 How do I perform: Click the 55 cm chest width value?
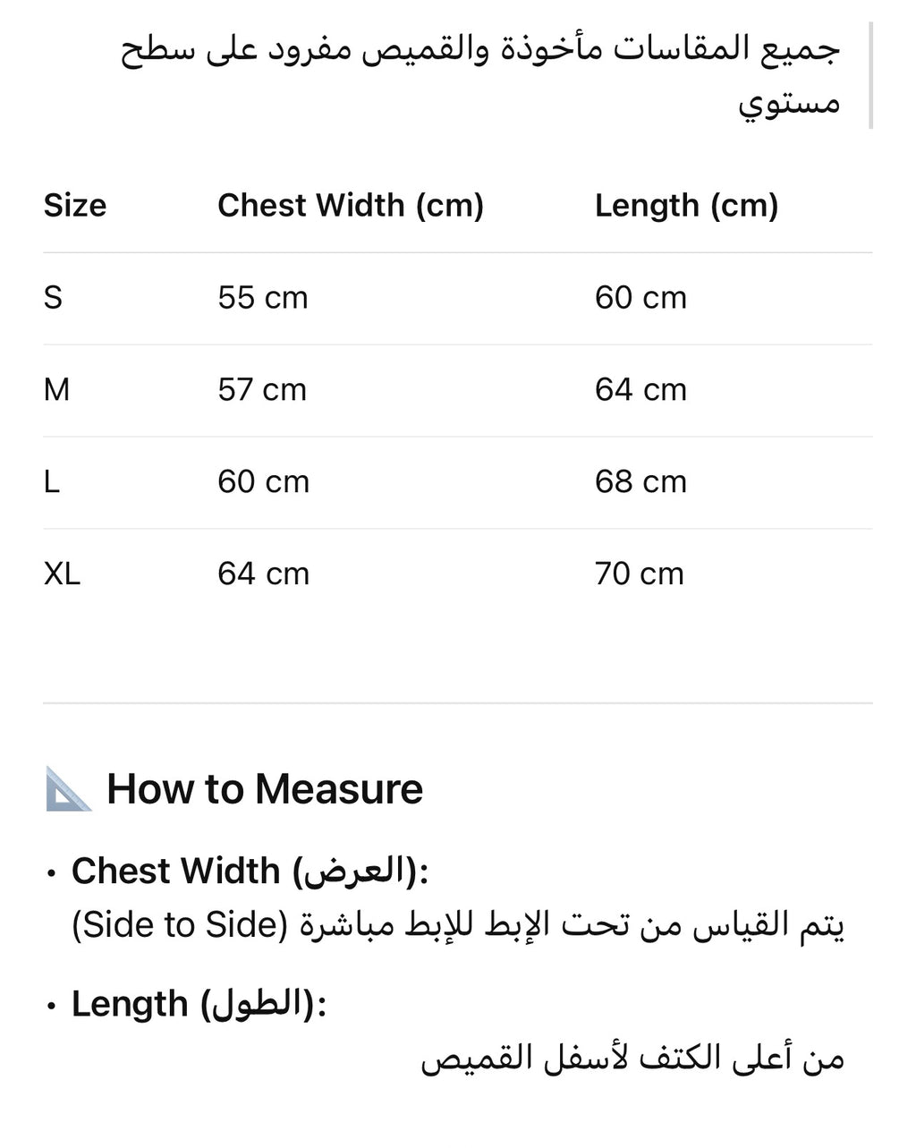[263, 298]
